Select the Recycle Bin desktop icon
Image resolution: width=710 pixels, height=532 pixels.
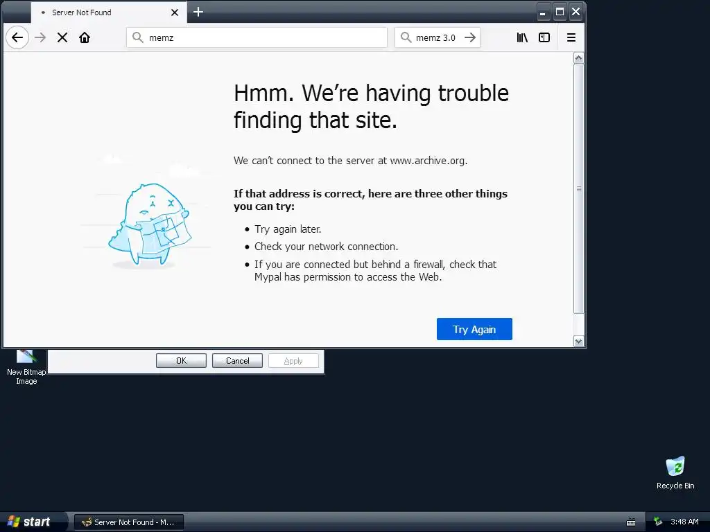click(x=675, y=473)
